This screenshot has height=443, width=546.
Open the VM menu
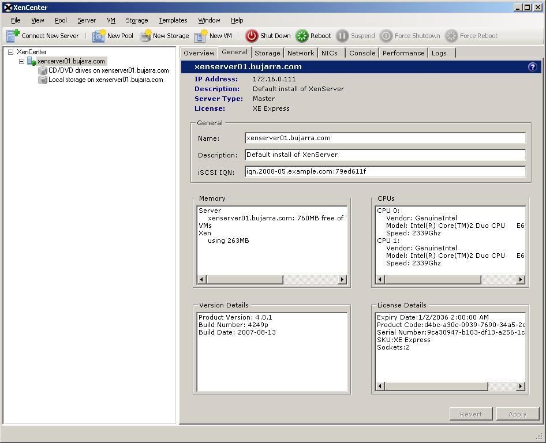(x=111, y=20)
